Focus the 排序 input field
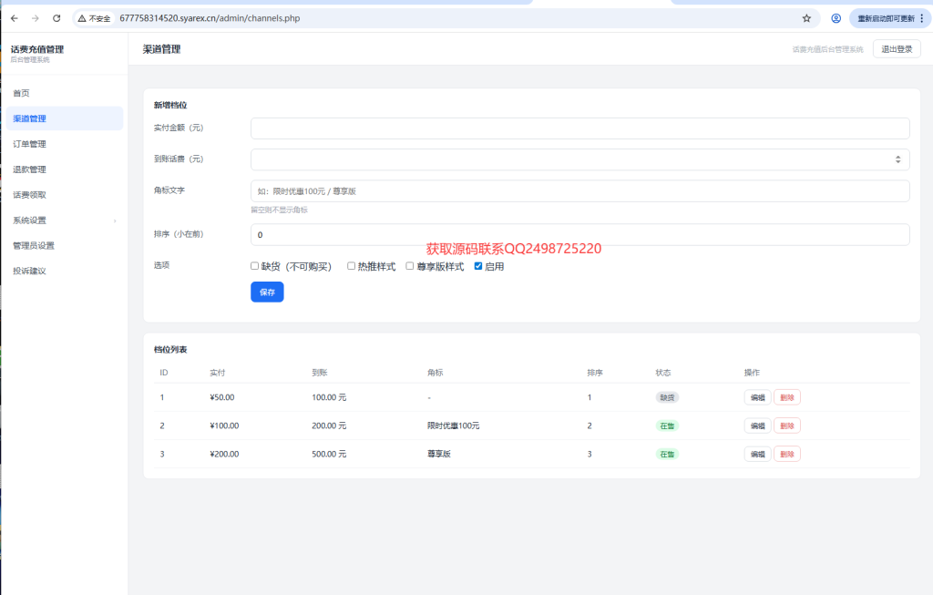 [579, 234]
